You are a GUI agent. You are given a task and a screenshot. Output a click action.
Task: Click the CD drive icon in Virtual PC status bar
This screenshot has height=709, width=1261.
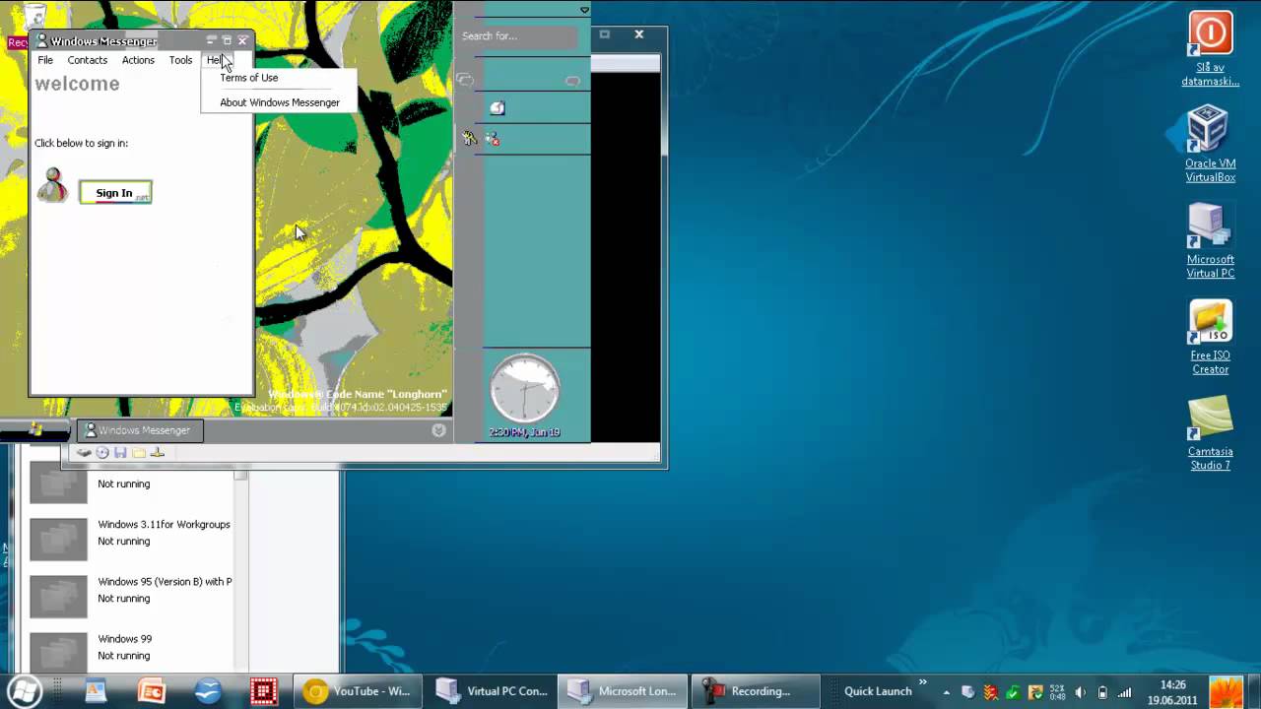(x=102, y=453)
